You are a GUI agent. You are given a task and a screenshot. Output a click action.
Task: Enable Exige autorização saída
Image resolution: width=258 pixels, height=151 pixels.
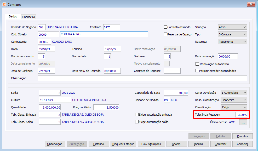(x=137, y=122)
